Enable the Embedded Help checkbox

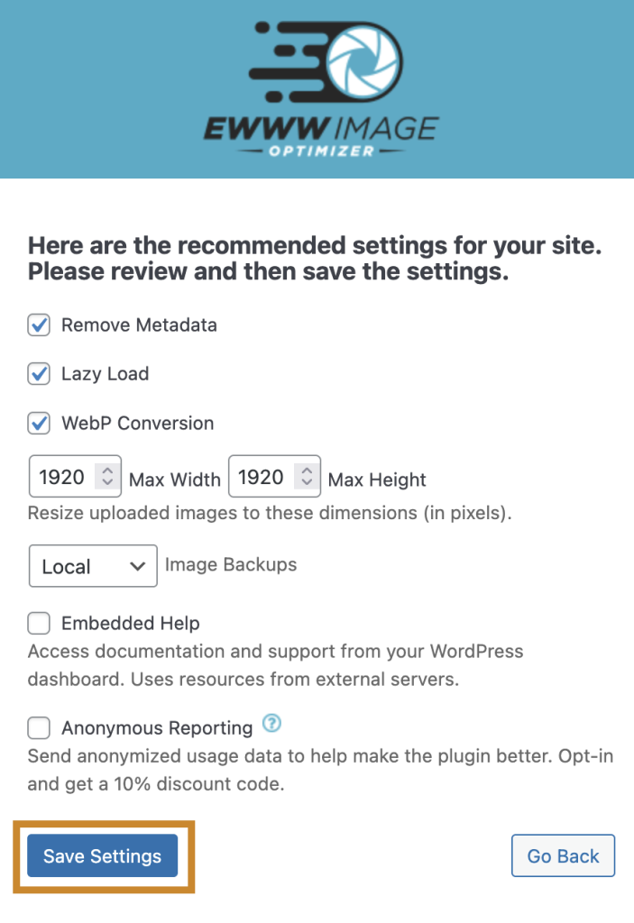point(39,623)
